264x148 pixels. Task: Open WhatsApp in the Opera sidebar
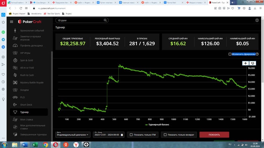(3, 32)
